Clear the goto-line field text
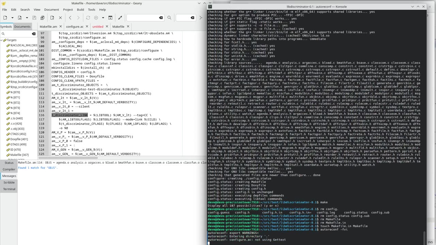The height and width of the screenshot is (245, 436). point(192,18)
